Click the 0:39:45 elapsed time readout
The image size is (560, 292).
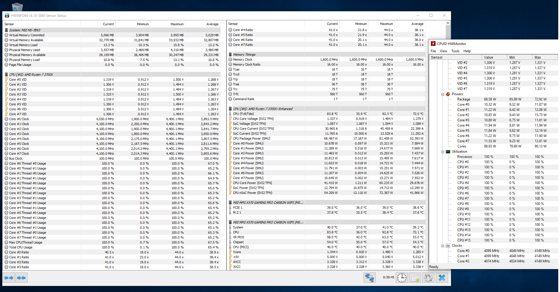click(388, 277)
